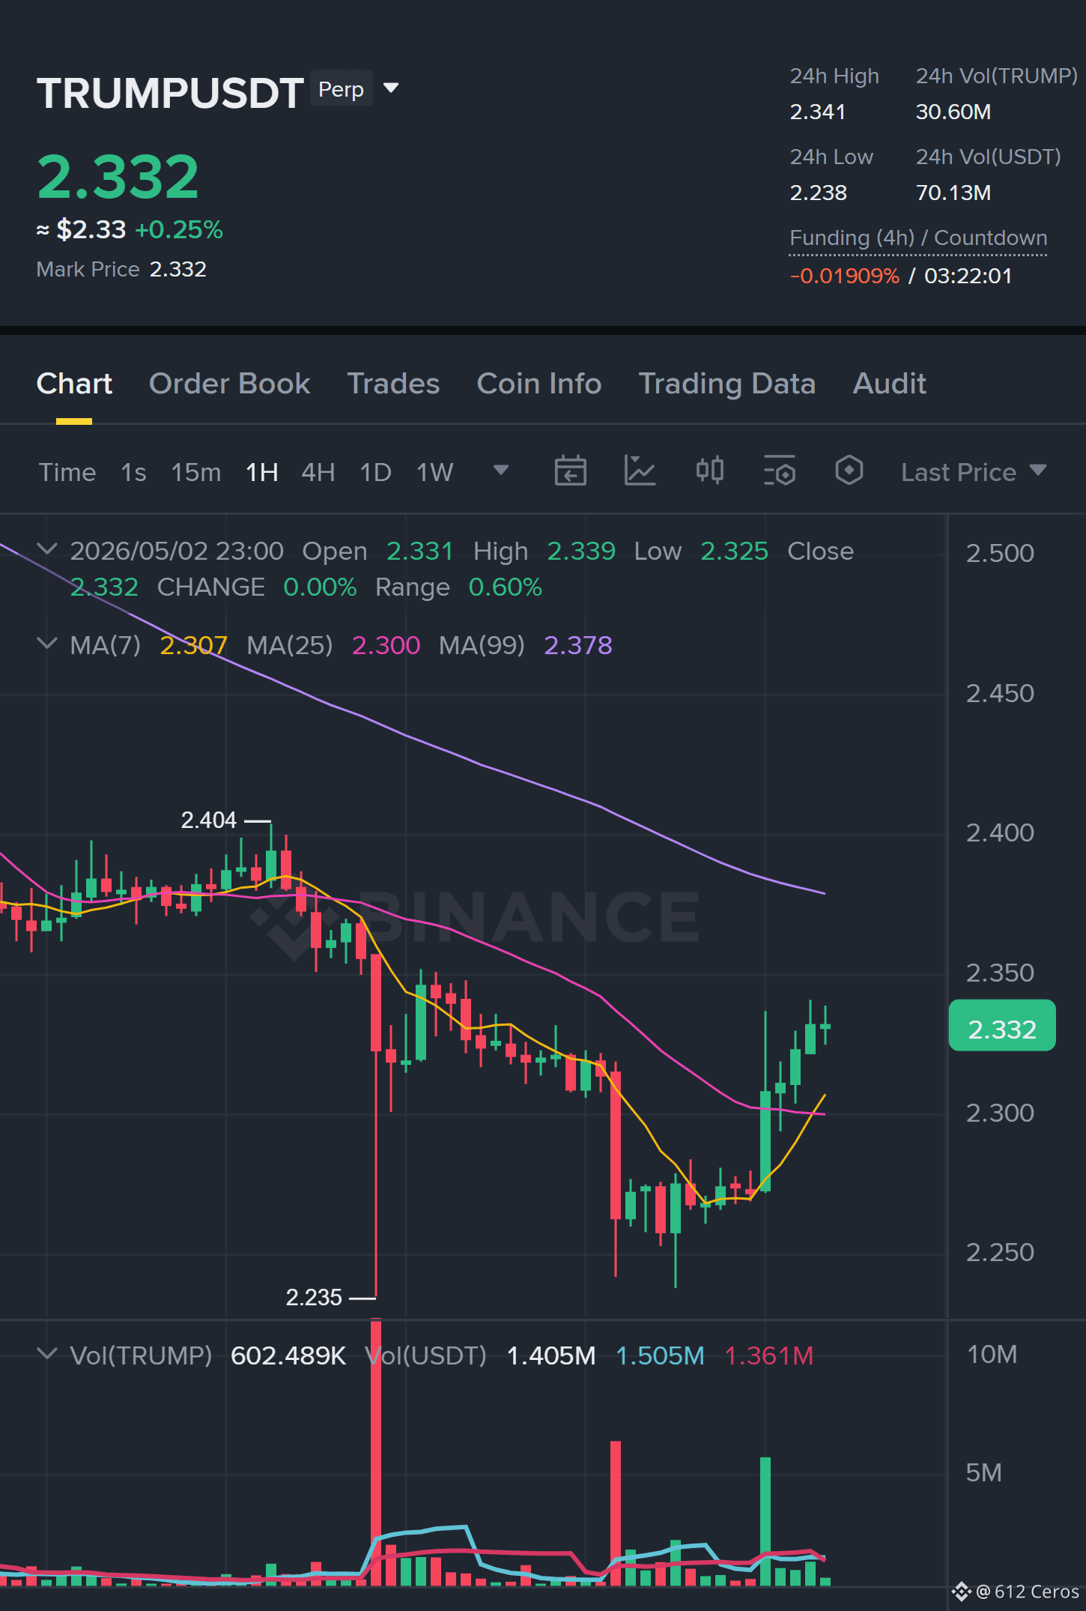Select the 4H timeframe
This screenshot has width=1086, height=1611.
(x=318, y=472)
